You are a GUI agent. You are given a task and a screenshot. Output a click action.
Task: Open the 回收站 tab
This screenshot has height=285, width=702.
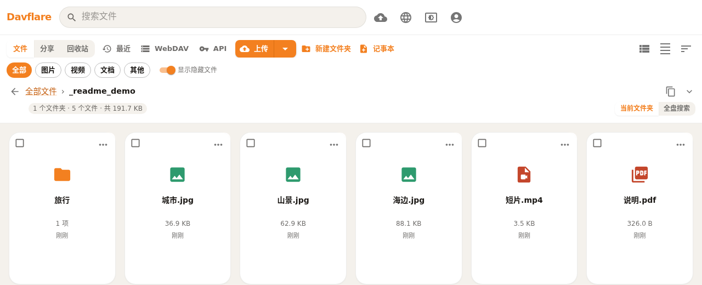coord(77,49)
